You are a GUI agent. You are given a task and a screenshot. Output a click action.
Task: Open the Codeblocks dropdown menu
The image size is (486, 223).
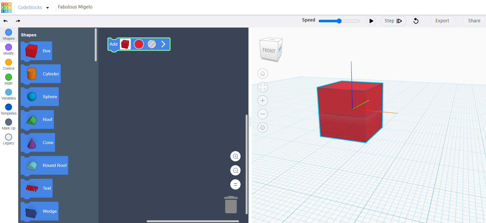click(x=33, y=7)
